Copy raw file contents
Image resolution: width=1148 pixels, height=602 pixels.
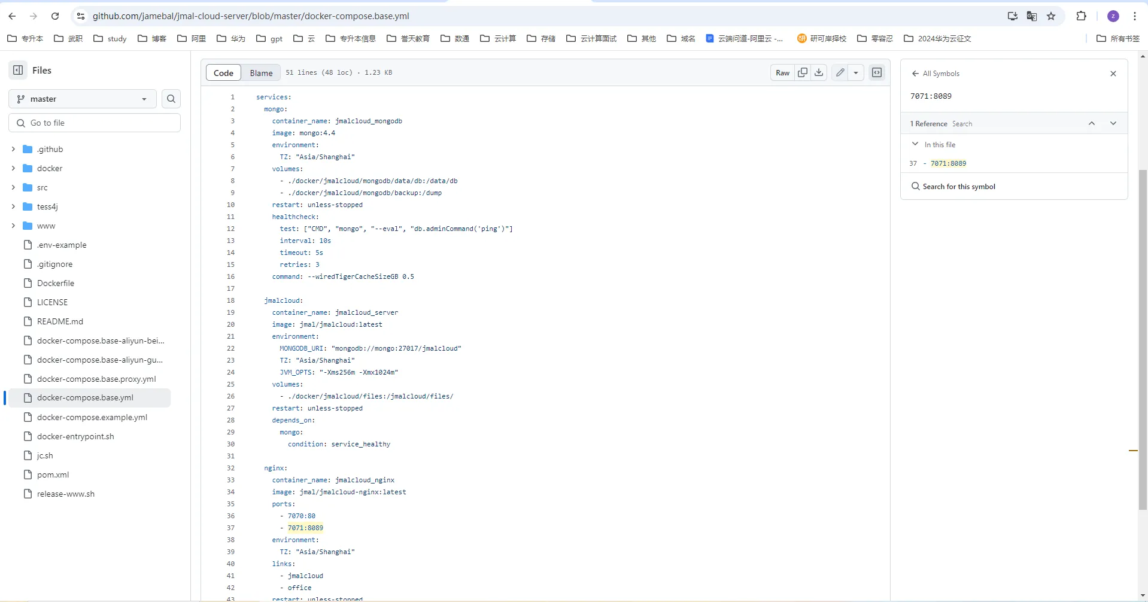point(803,72)
